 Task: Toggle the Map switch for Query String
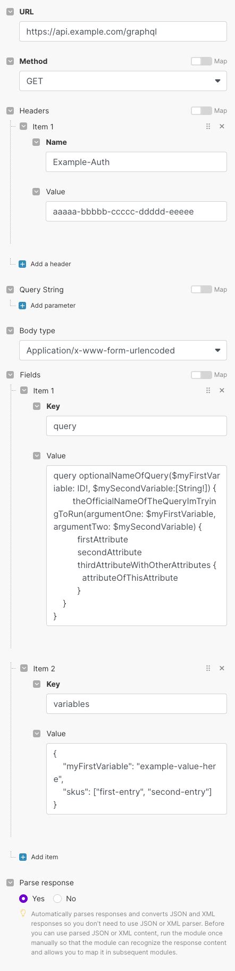point(202,290)
